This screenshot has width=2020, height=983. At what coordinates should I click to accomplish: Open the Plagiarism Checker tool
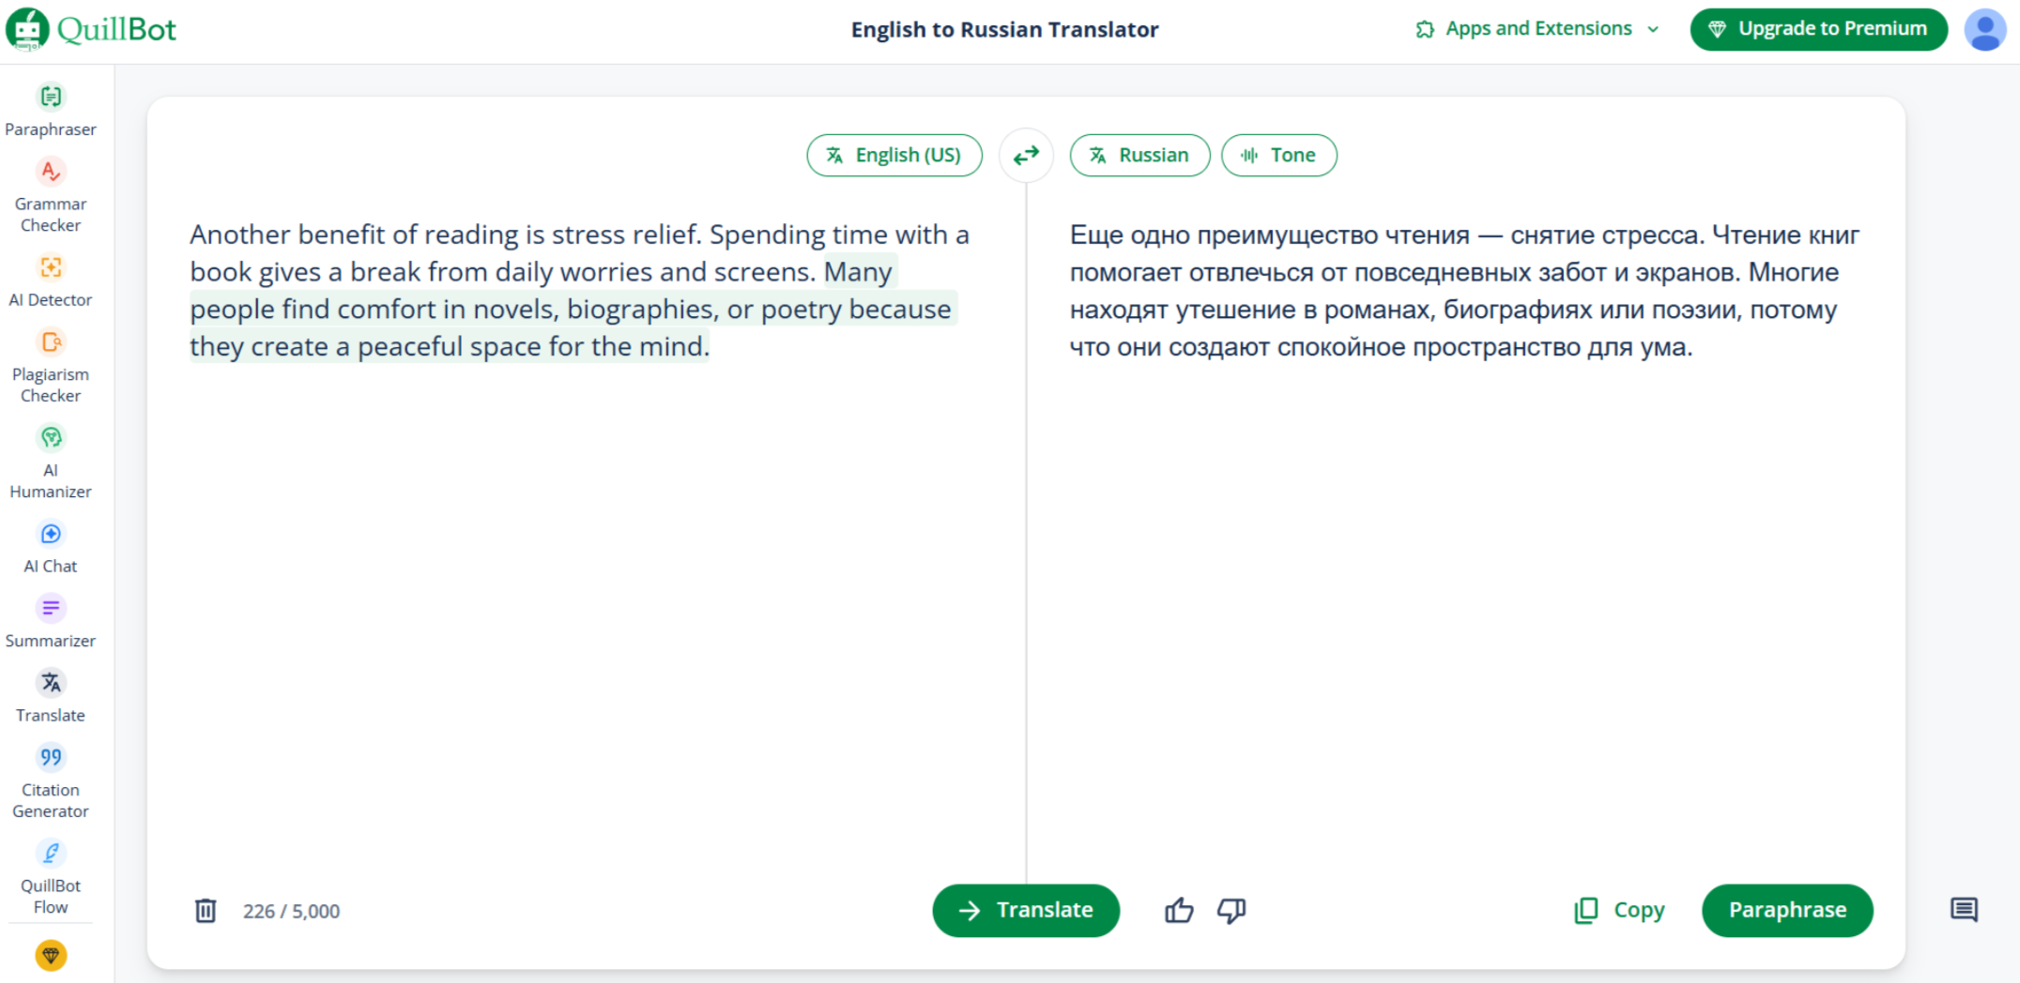51,361
